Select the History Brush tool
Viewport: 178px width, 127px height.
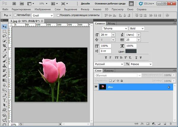(4, 71)
